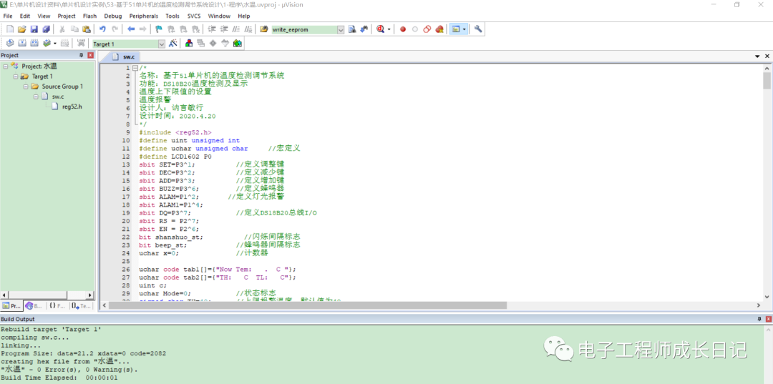Click the Undo arrow icon

pos(102,29)
